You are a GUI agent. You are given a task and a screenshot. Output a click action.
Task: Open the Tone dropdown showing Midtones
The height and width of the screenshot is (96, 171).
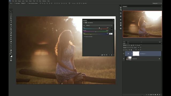pos(99,26)
